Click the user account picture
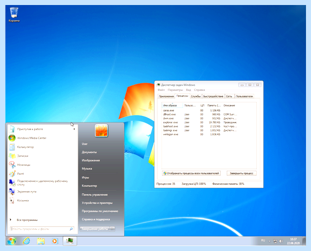The image size is (311, 251). pyautogui.click(x=101, y=131)
